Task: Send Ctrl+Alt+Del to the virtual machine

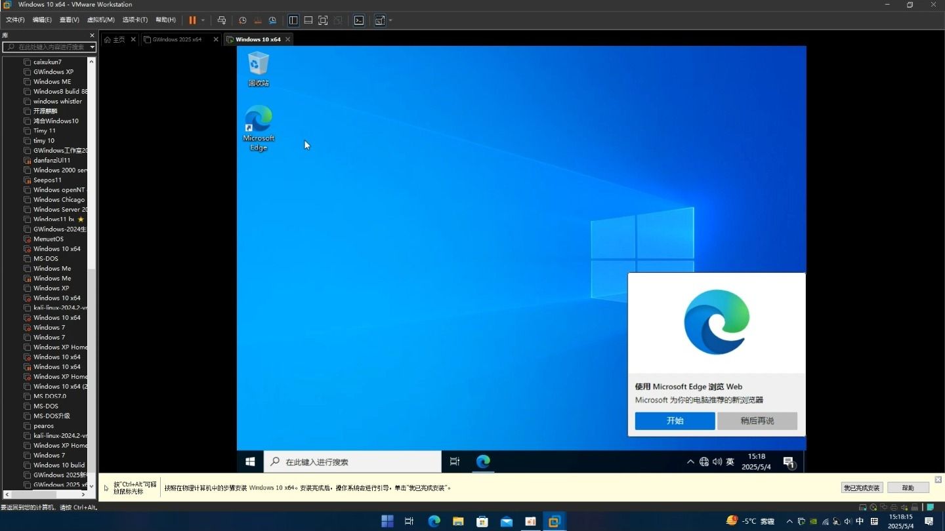Action: (222, 20)
